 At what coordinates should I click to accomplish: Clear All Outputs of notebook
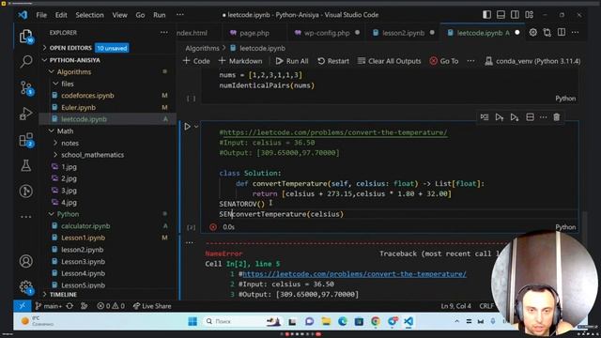tap(389, 61)
